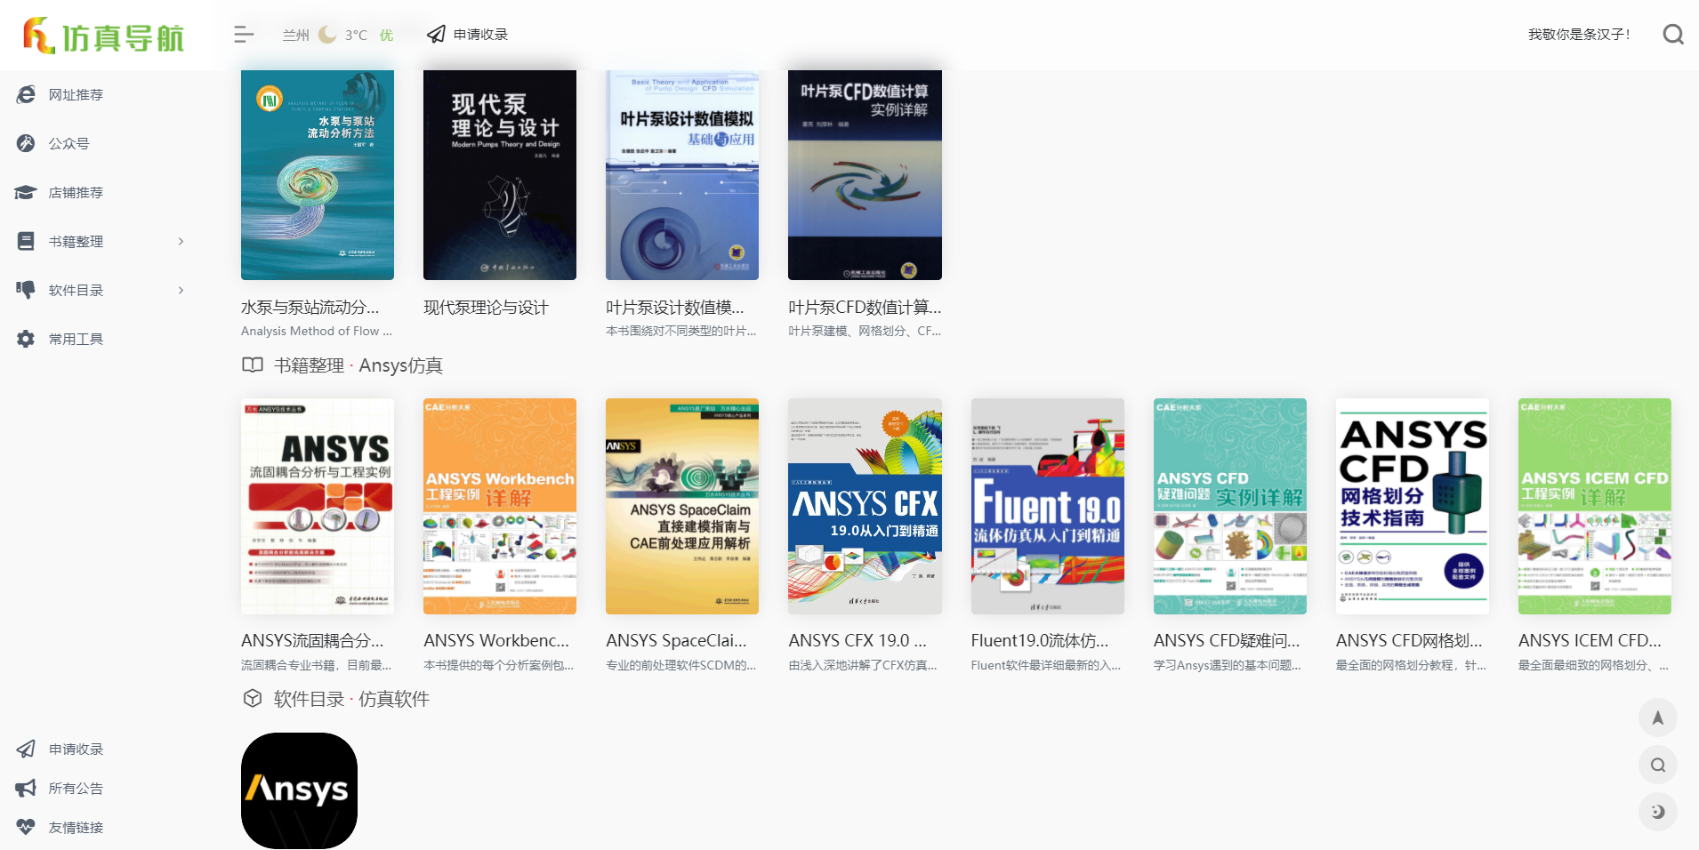Click the back-to-top arrow floating button
This screenshot has height=850, width=1699.
(1658, 718)
